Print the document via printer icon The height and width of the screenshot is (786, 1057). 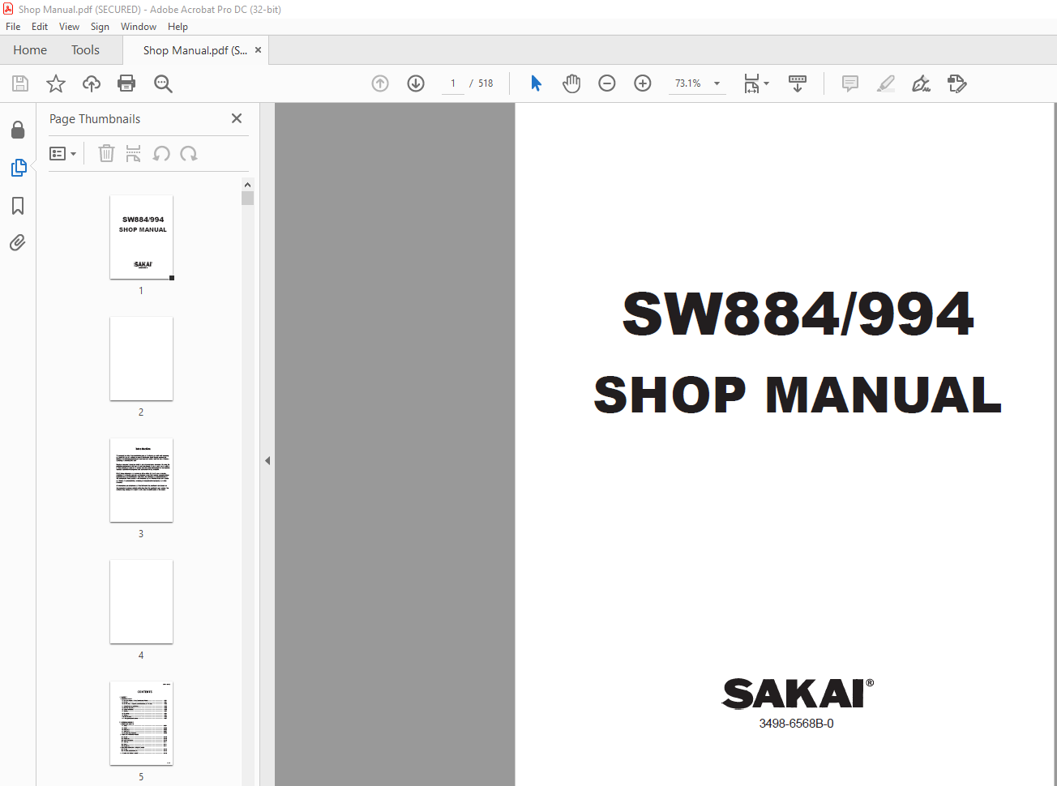126,83
